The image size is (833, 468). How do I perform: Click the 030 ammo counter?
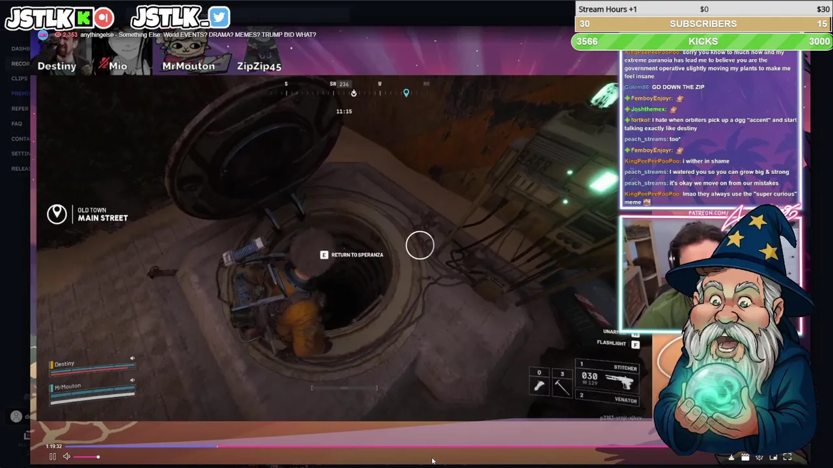[x=589, y=376]
